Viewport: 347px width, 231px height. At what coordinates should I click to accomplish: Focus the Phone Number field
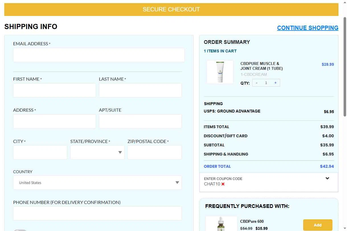(97, 213)
